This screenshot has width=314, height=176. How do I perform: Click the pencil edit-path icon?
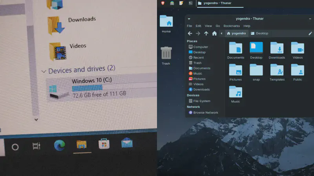point(310,33)
